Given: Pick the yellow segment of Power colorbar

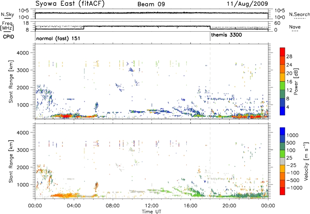Looking at the screenshot, I should coord(282,77).
